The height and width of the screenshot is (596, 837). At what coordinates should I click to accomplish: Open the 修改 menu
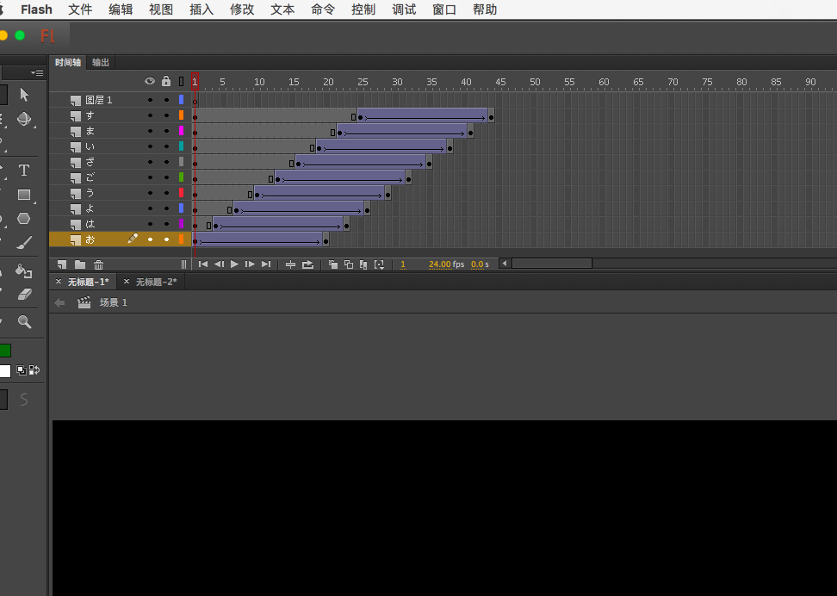tap(242, 9)
